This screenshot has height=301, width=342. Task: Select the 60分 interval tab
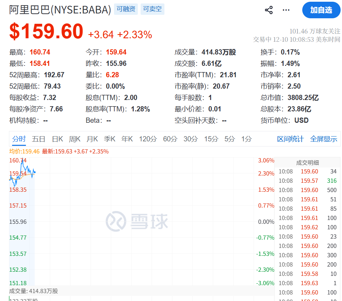170,139
